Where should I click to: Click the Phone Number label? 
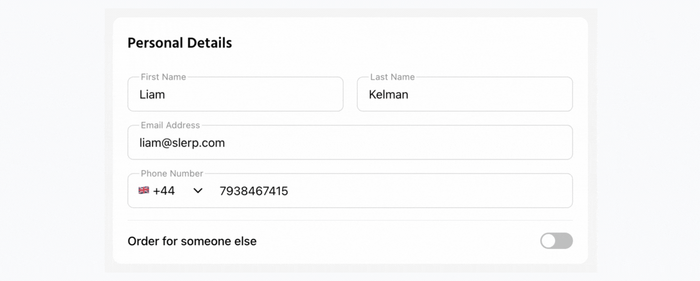click(x=171, y=173)
